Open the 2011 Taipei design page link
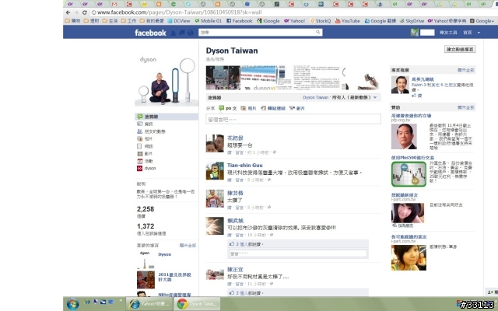 tap(174, 277)
